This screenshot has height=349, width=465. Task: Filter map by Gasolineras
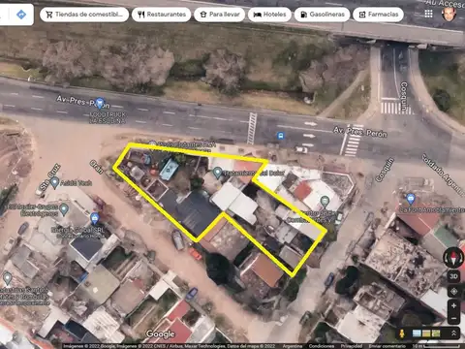(x=322, y=15)
